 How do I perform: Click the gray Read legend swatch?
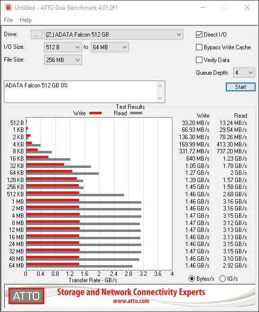click(x=136, y=113)
